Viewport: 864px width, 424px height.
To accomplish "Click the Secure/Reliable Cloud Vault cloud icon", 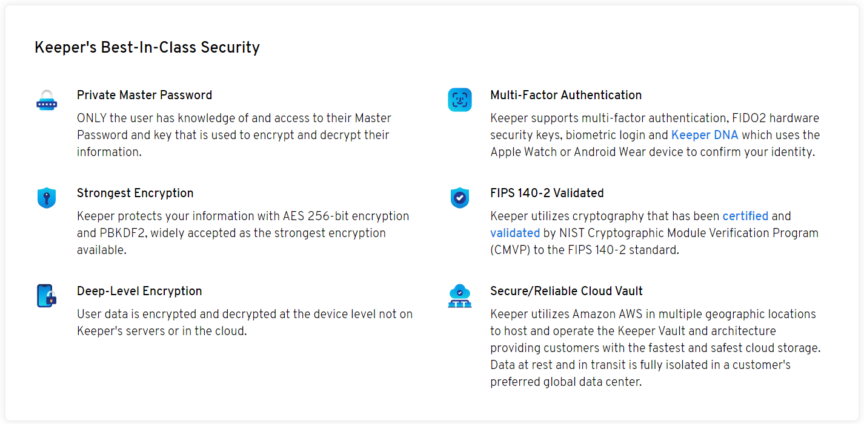I will pyautogui.click(x=460, y=296).
